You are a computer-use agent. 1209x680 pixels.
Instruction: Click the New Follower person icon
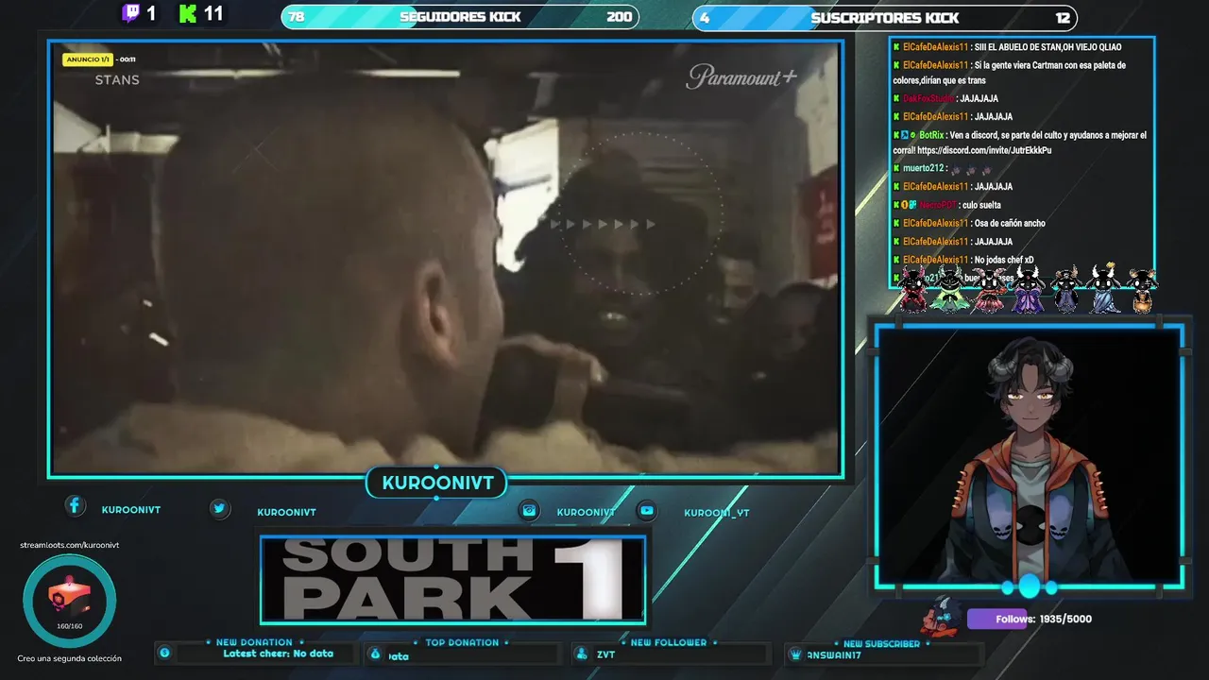(584, 654)
